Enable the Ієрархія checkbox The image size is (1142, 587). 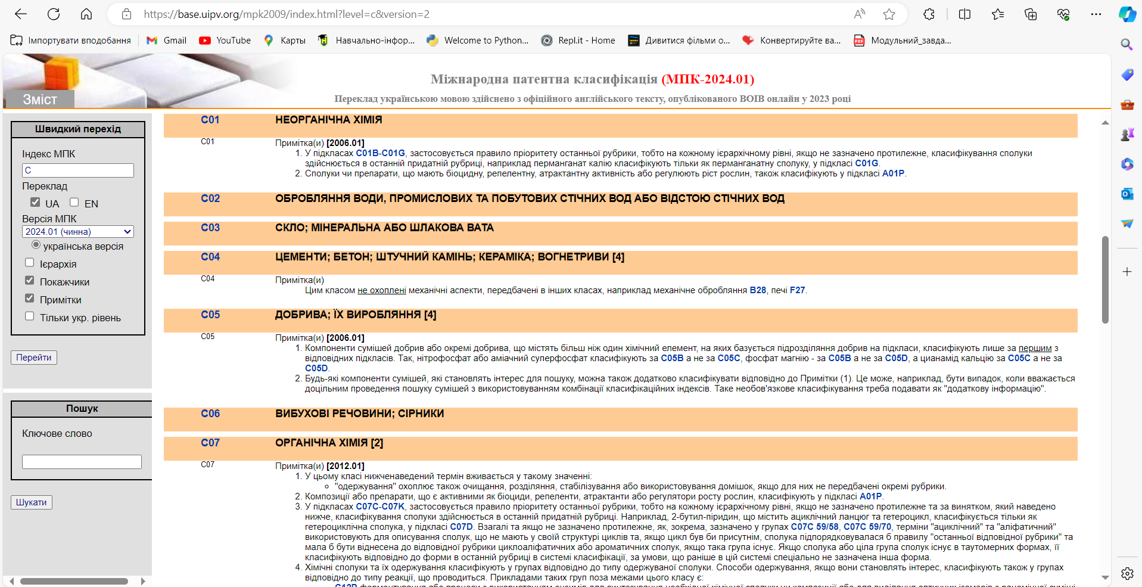click(x=29, y=262)
